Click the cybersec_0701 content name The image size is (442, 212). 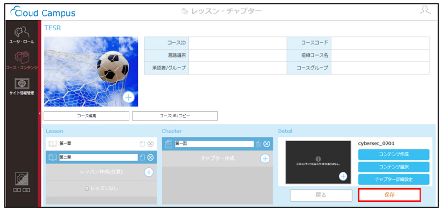pos(377,143)
